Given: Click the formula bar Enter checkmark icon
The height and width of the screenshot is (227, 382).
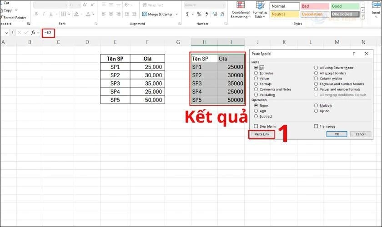Looking at the screenshot, I should coord(26,32).
